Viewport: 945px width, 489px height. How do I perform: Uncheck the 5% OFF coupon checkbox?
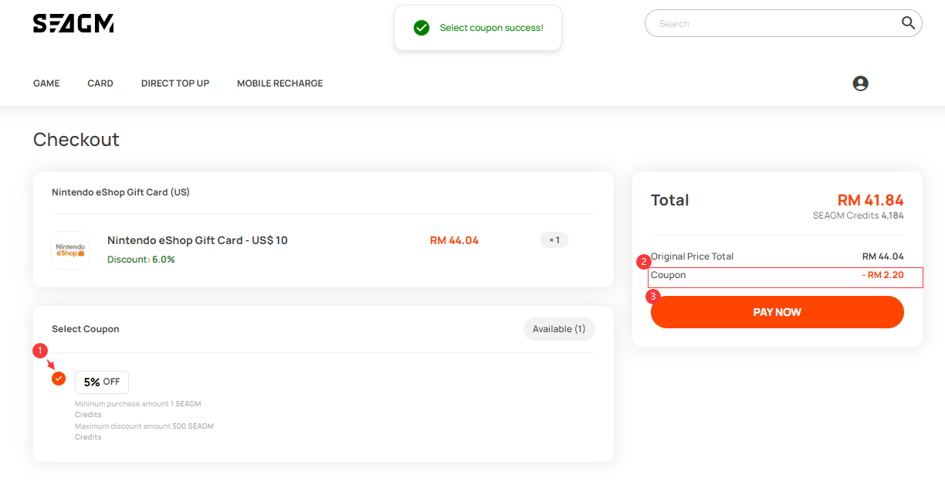coord(59,379)
